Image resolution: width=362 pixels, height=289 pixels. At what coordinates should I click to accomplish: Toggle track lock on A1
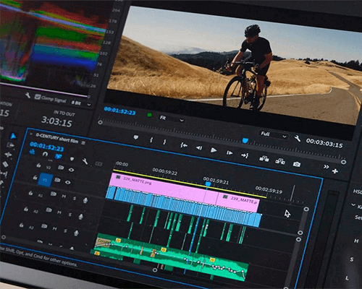tap(30, 193)
